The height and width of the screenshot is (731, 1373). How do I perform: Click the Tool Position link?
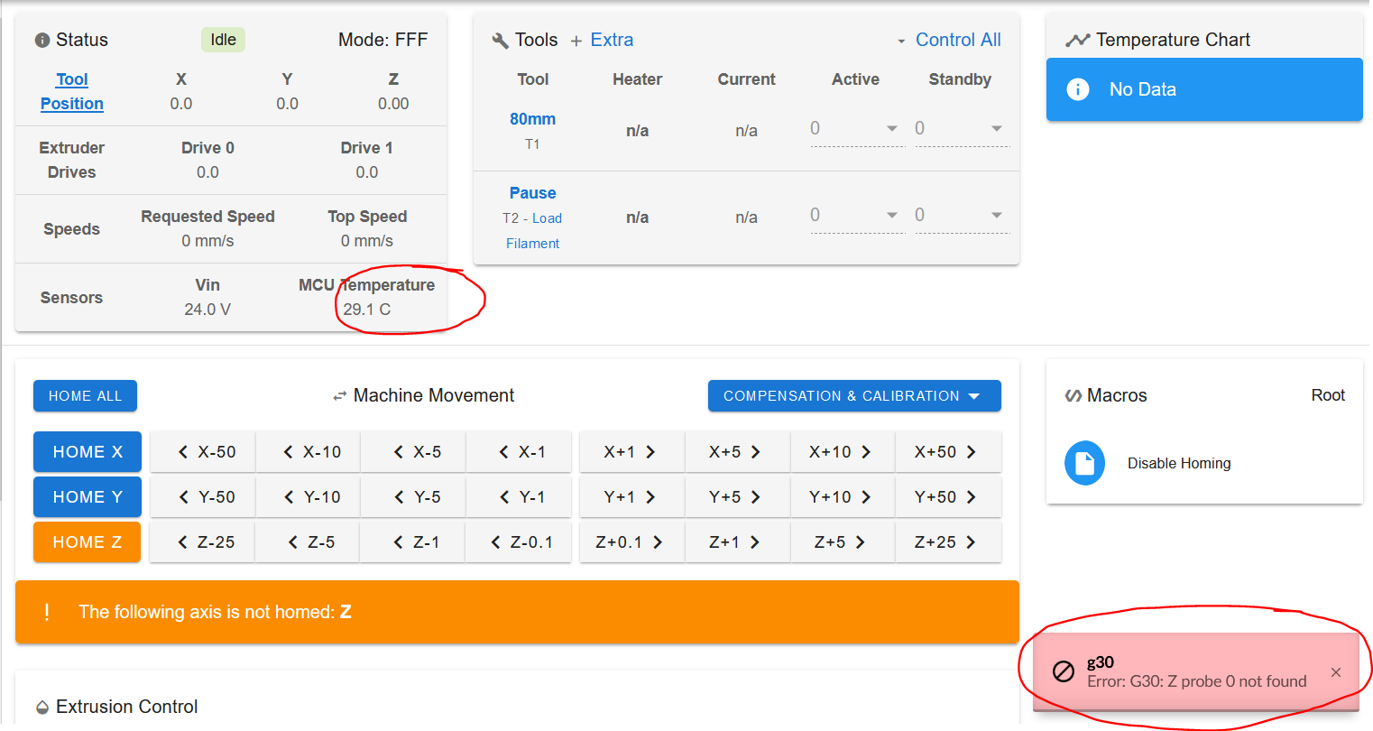pyautogui.click(x=72, y=91)
